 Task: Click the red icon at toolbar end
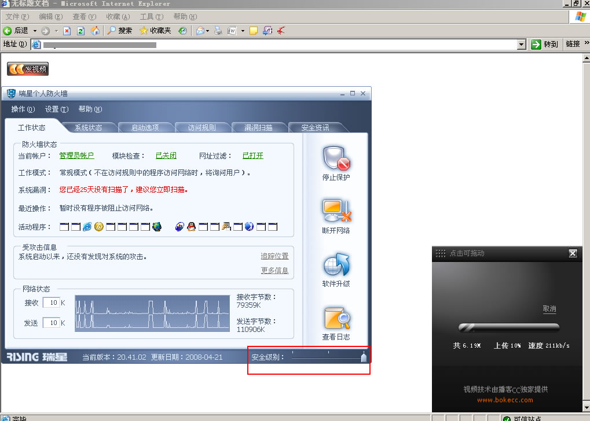point(281,31)
